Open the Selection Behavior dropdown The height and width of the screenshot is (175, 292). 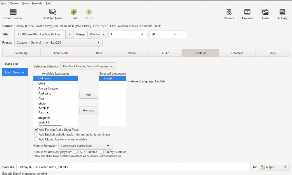[x=88, y=66]
